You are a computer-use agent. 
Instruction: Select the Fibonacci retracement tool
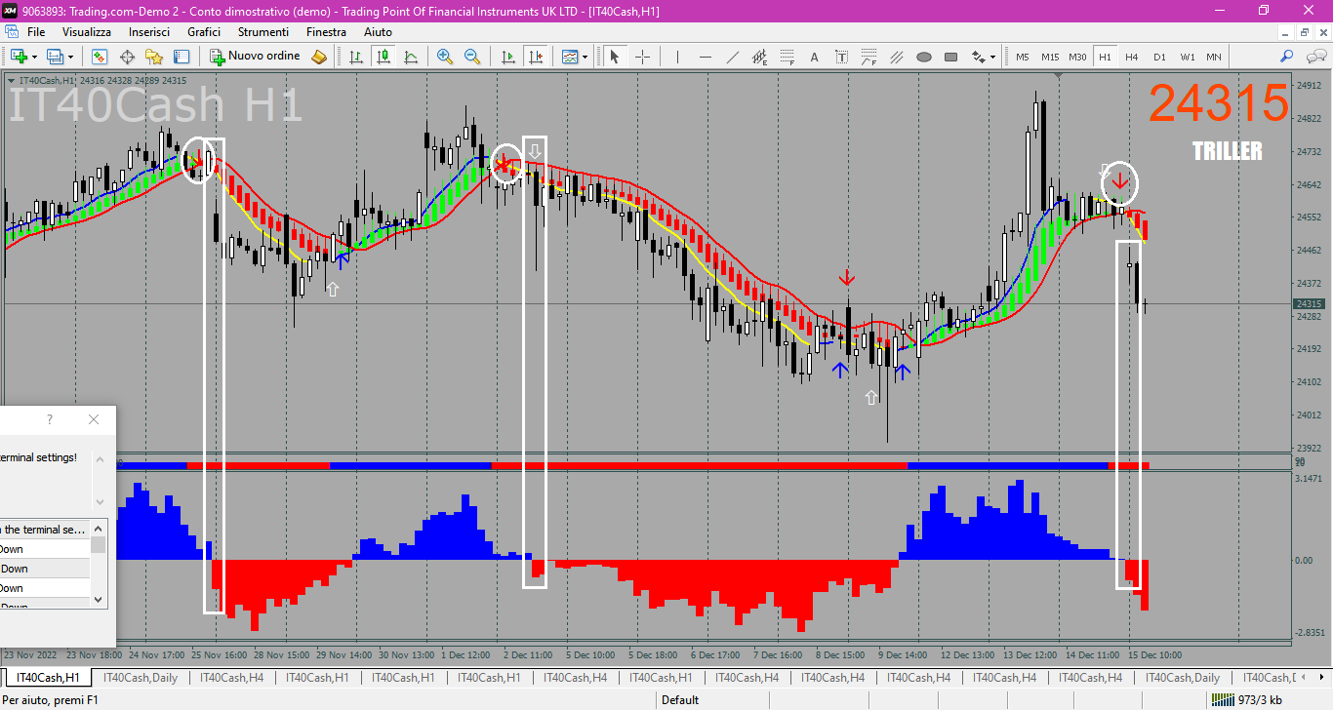[787, 57]
